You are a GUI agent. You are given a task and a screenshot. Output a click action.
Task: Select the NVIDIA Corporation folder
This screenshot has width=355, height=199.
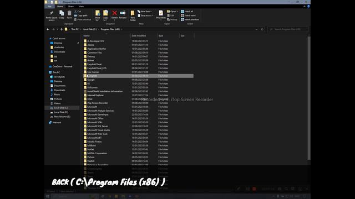coord(138,153)
